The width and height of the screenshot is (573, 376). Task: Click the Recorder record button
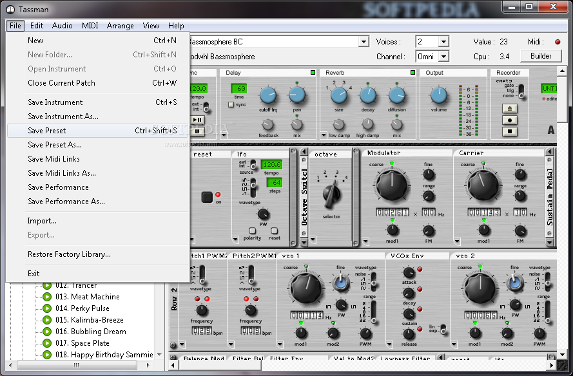click(509, 120)
